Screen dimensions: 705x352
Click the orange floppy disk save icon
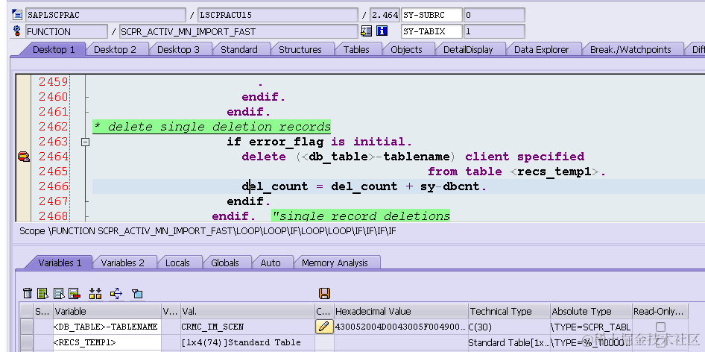(x=324, y=294)
